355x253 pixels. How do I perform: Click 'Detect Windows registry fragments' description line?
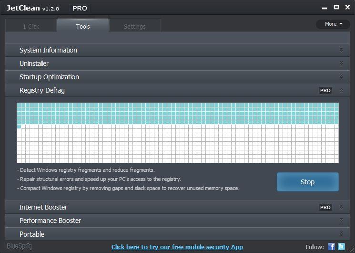[86, 170]
